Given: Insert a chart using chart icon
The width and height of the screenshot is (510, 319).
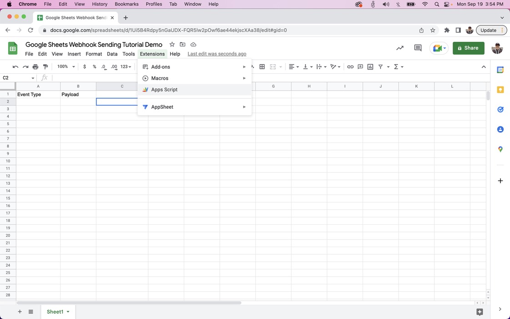Looking at the screenshot, I should tap(370, 66).
